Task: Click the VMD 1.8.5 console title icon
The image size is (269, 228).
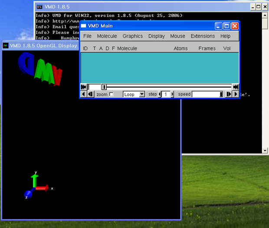Action: coord(39,7)
